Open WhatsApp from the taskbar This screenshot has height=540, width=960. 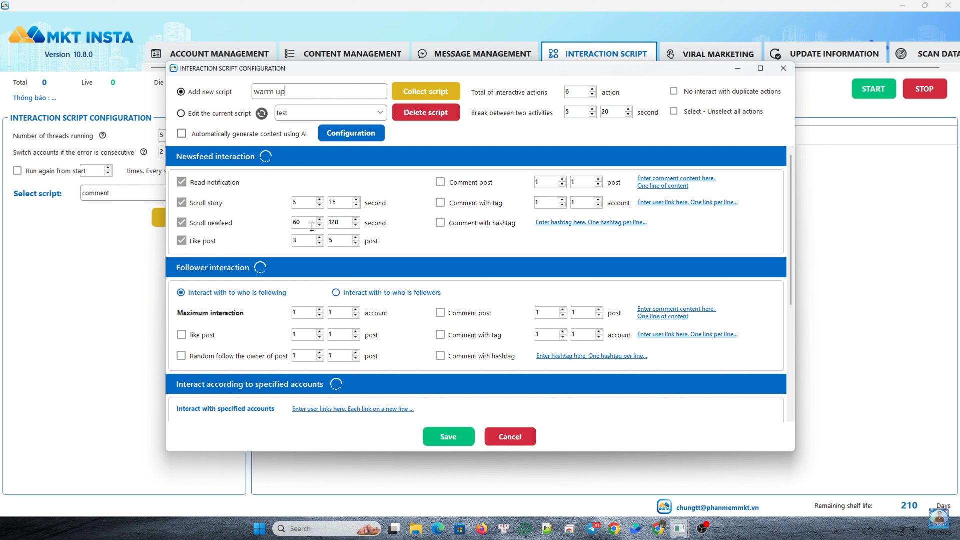tap(526, 528)
